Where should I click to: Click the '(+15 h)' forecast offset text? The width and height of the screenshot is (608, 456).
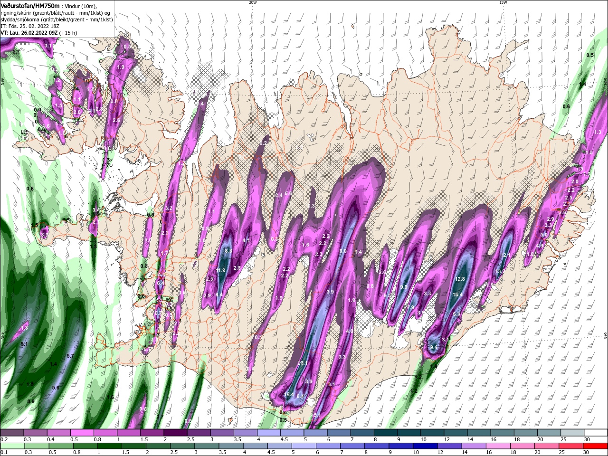point(68,33)
